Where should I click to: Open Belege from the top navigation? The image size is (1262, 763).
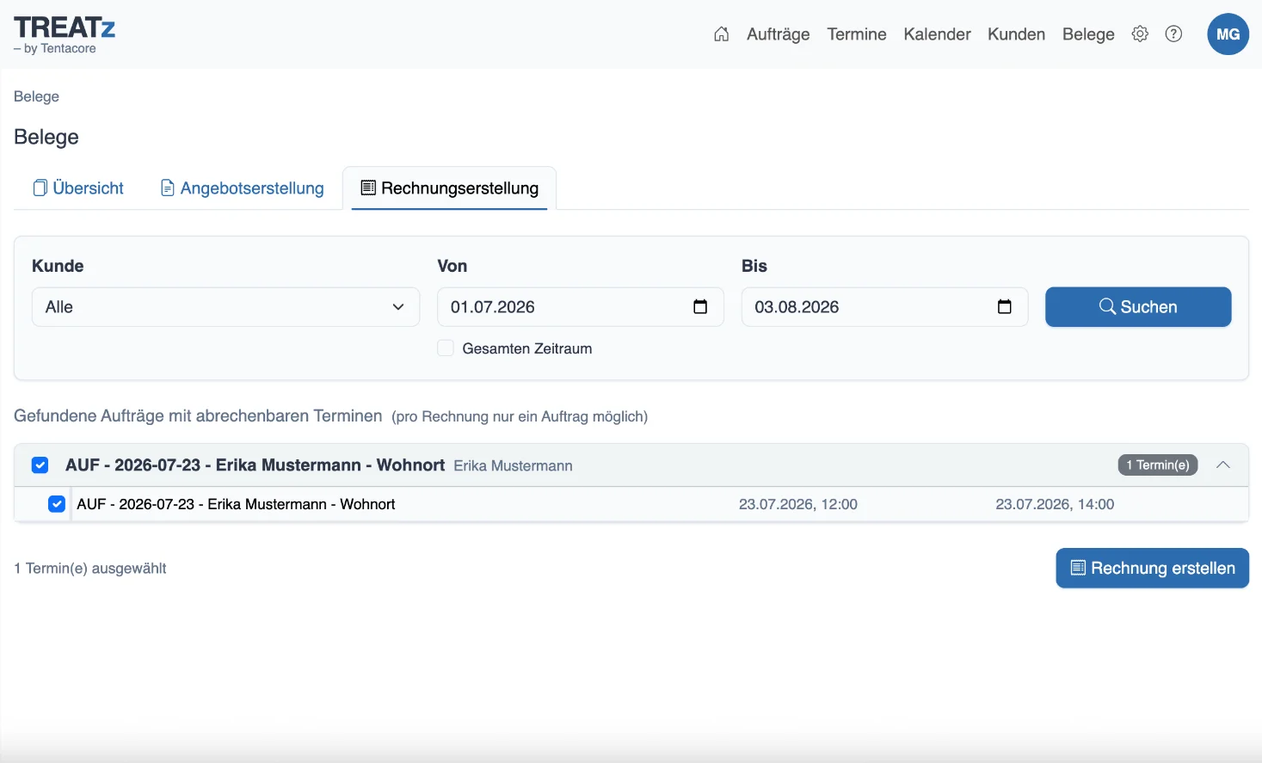pos(1088,34)
